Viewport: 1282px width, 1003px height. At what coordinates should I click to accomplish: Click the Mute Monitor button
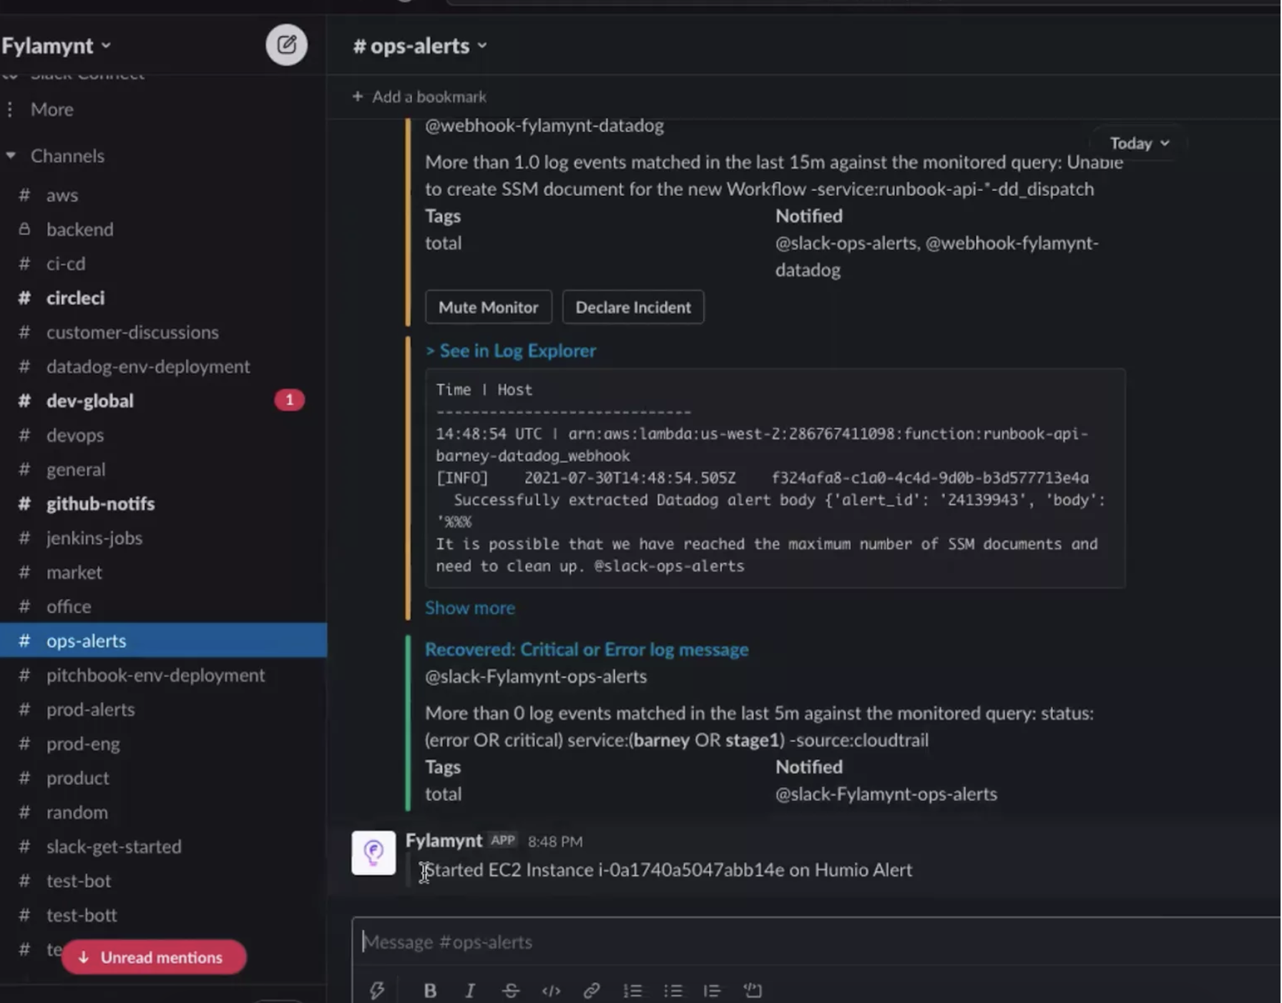pyautogui.click(x=488, y=307)
